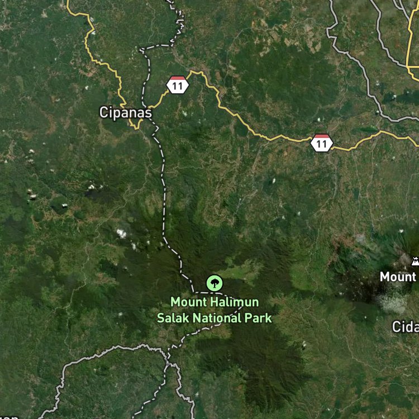This screenshot has height=419, width=419.
Task: Click the grayish crater area below the Mount label
Action: [x=393, y=304]
